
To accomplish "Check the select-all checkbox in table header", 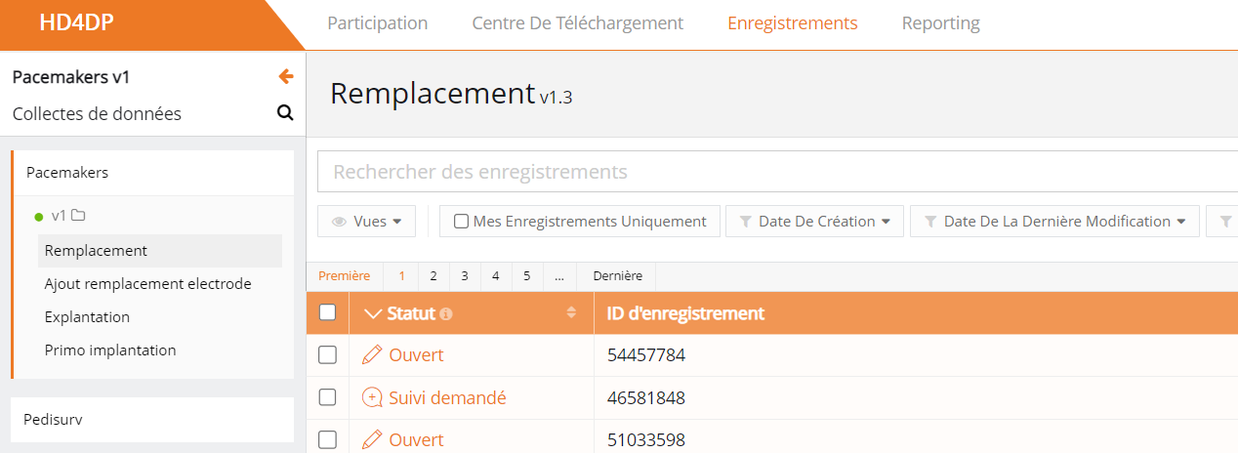I will click(328, 312).
